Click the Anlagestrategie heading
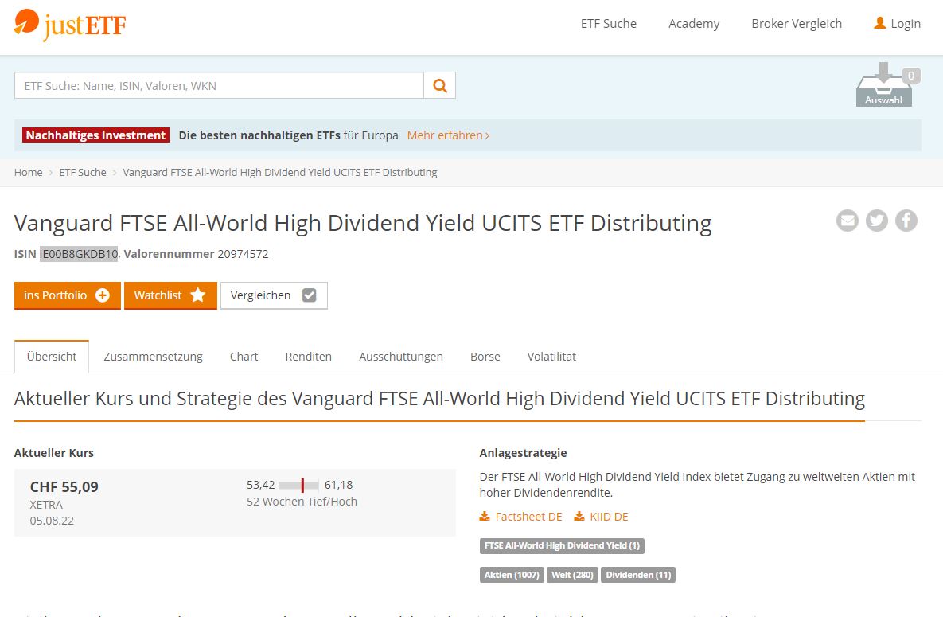 [x=523, y=453]
